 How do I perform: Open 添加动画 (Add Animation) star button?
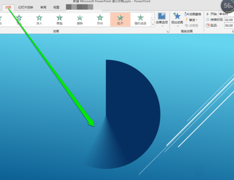(177, 19)
